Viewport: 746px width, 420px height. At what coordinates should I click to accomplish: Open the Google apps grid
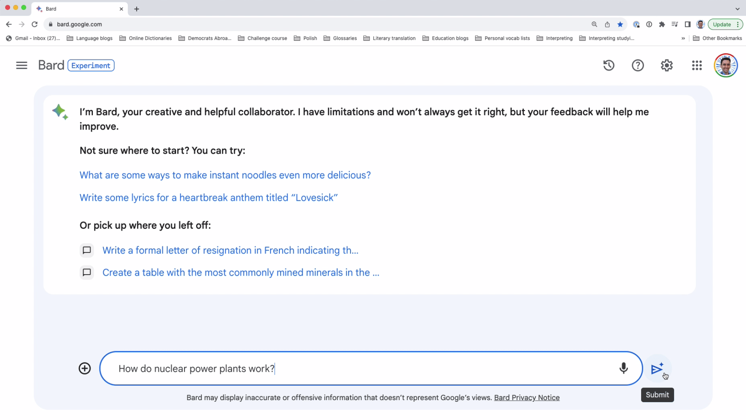click(697, 65)
